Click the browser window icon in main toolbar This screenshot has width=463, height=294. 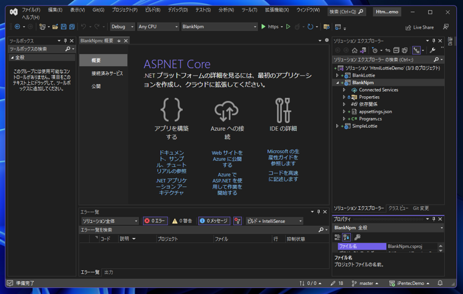pos(338,27)
